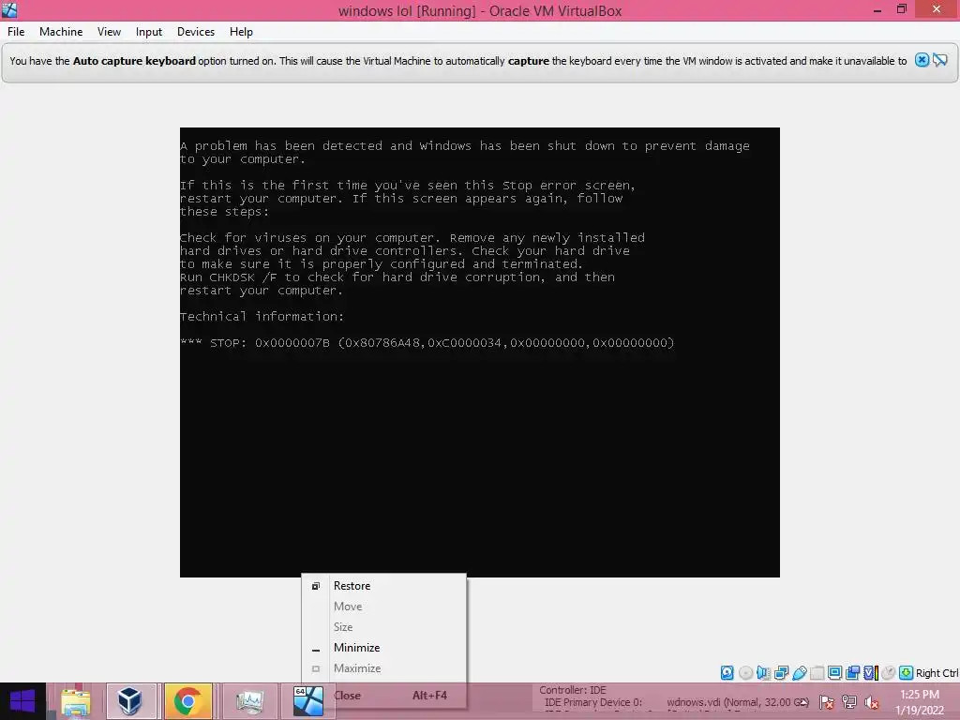
Task: Open Action Center flag tray icon
Action: [827, 702]
